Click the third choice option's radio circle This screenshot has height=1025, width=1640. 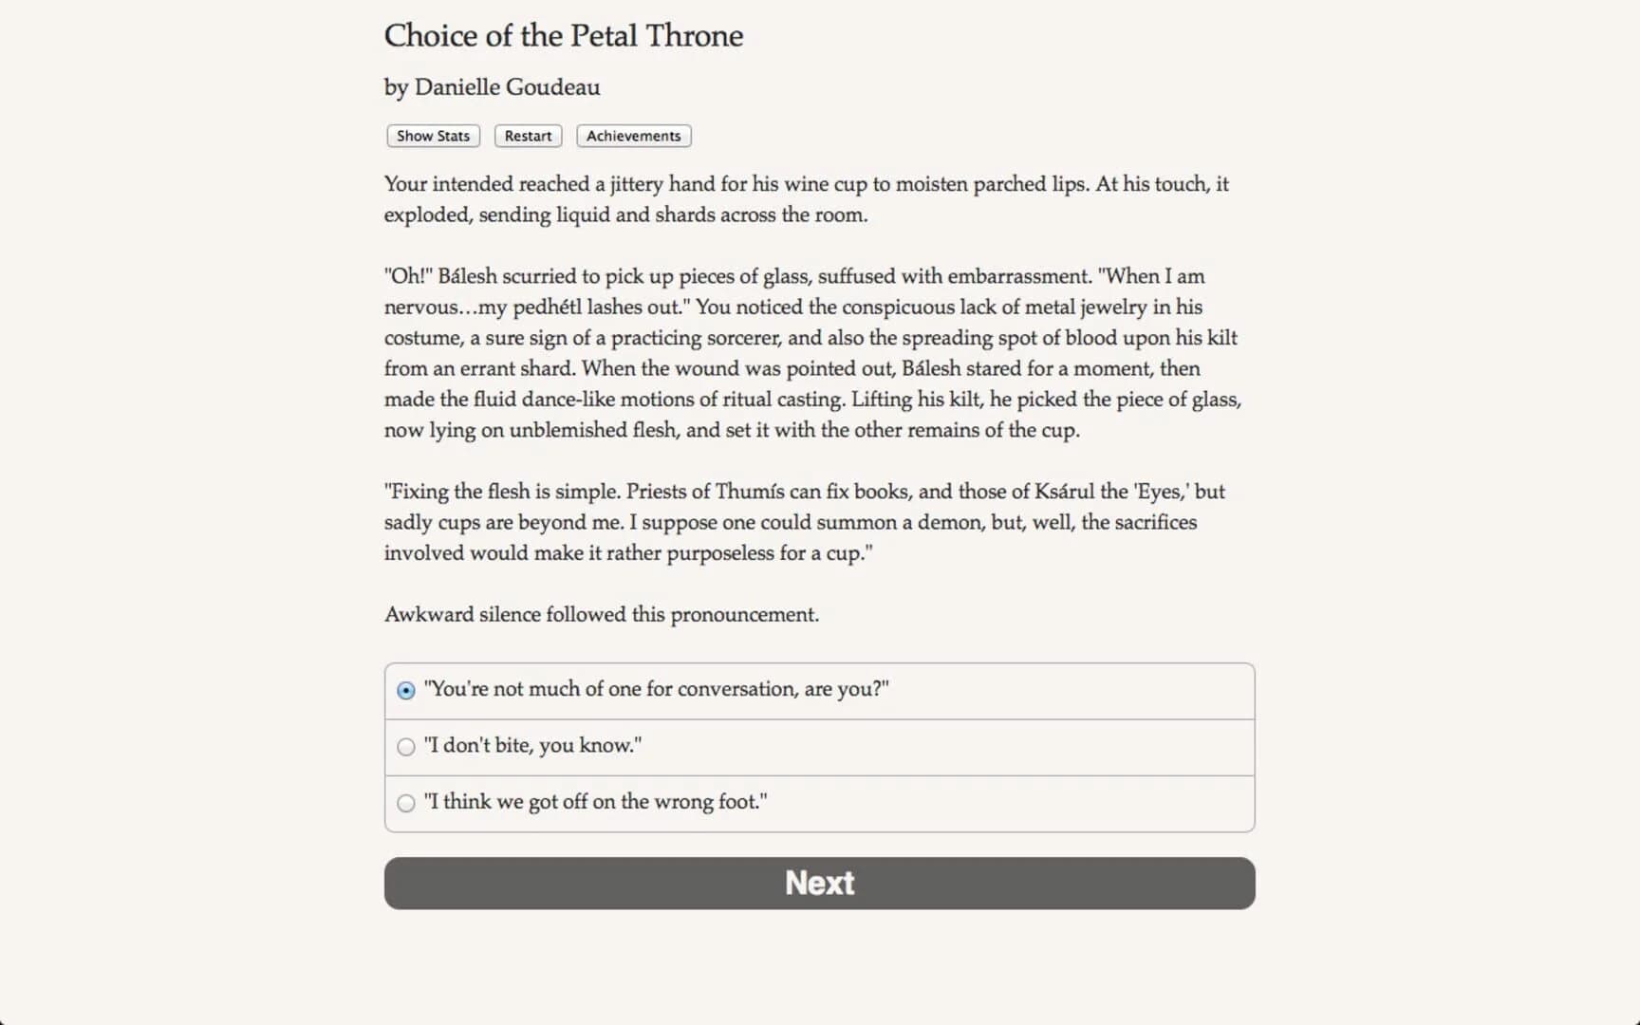[406, 803]
